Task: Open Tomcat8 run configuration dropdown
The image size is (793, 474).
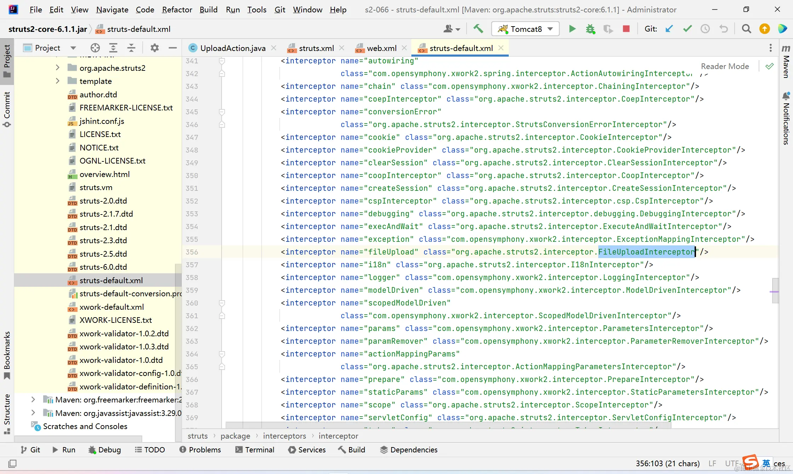Action: click(x=525, y=29)
